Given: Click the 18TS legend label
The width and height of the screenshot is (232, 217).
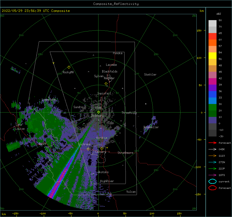Looking at the screenshot, I should coord(222,175).
